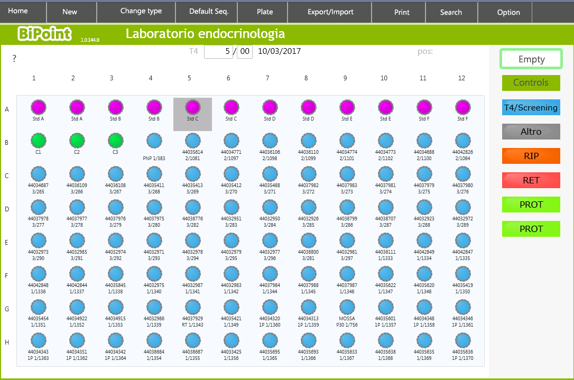Click sample well 44035636 1P 1/1370

(x=463, y=340)
